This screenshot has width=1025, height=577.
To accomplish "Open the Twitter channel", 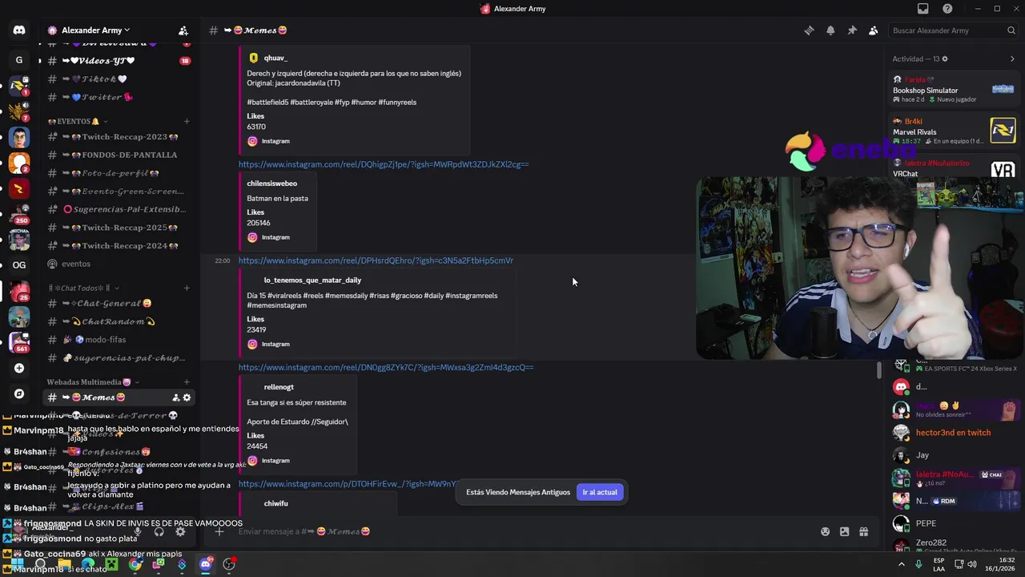I will point(119,97).
